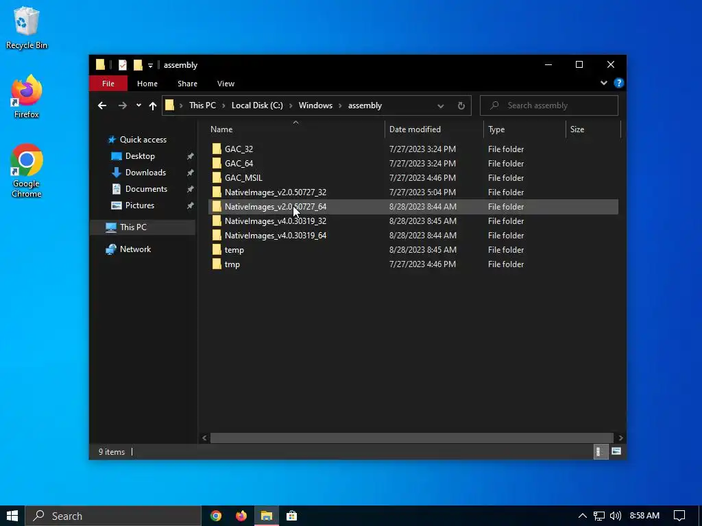
Task: Show hidden icons in the system tray
Action: click(x=583, y=516)
